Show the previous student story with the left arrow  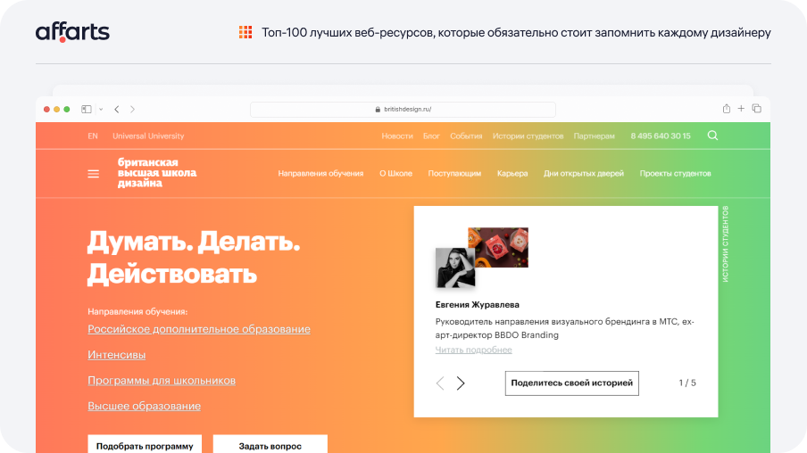[x=440, y=383]
